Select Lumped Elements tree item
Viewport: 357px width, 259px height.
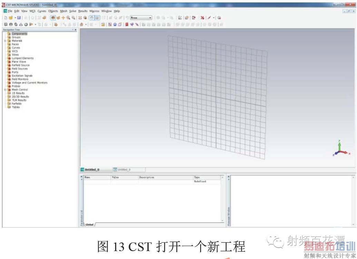tap(22, 58)
